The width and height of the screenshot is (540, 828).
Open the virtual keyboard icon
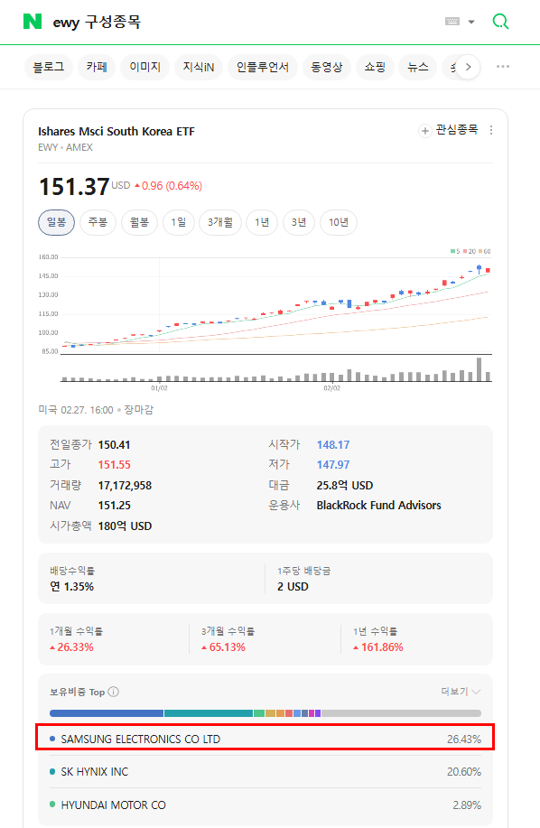[x=452, y=22]
